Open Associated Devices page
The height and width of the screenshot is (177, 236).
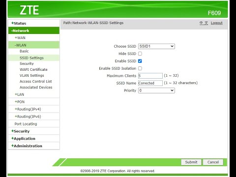tap(36, 88)
